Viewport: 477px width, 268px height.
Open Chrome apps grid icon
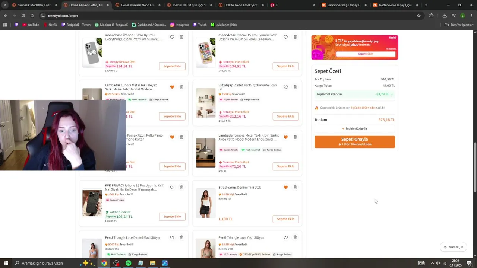(x=5, y=25)
